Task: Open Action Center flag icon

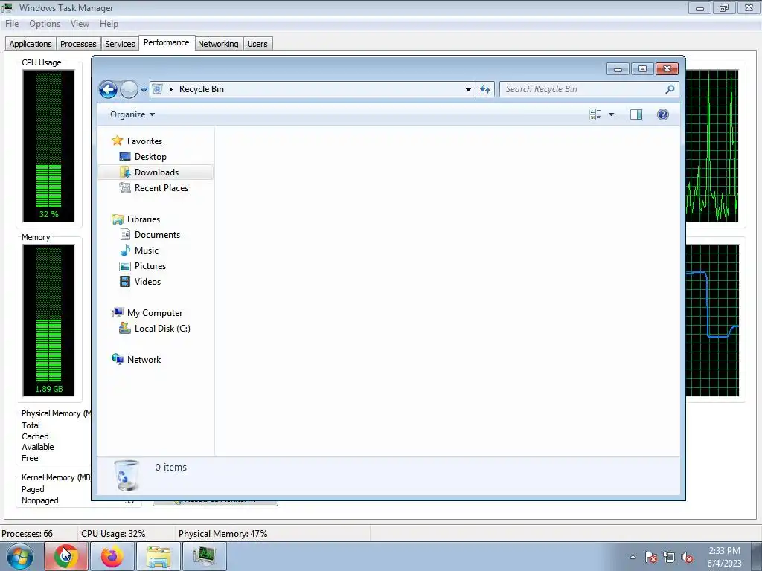Action: pyautogui.click(x=650, y=558)
